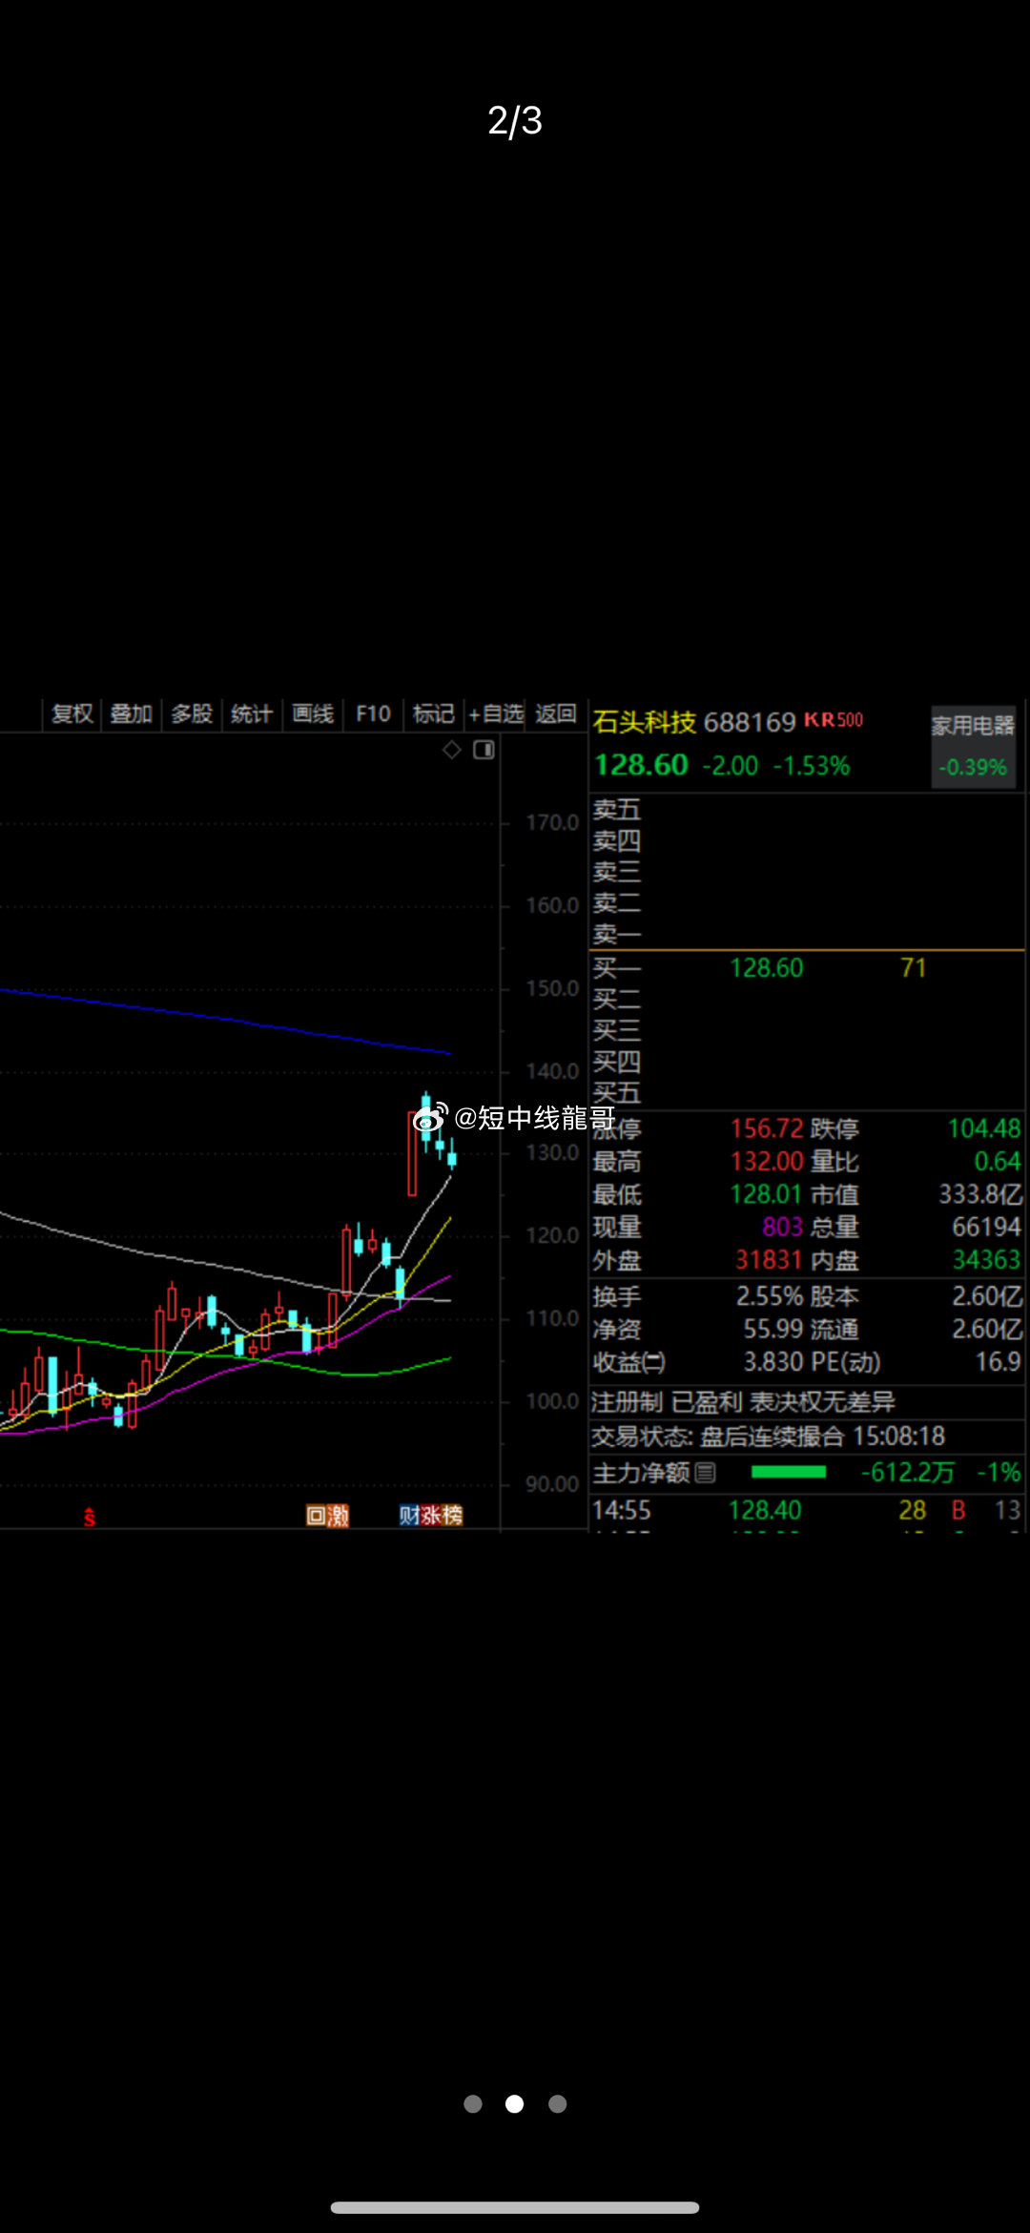1030x2233 pixels.
Task: Select the 买一 bid row price 128.60
Action: [767, 968]
